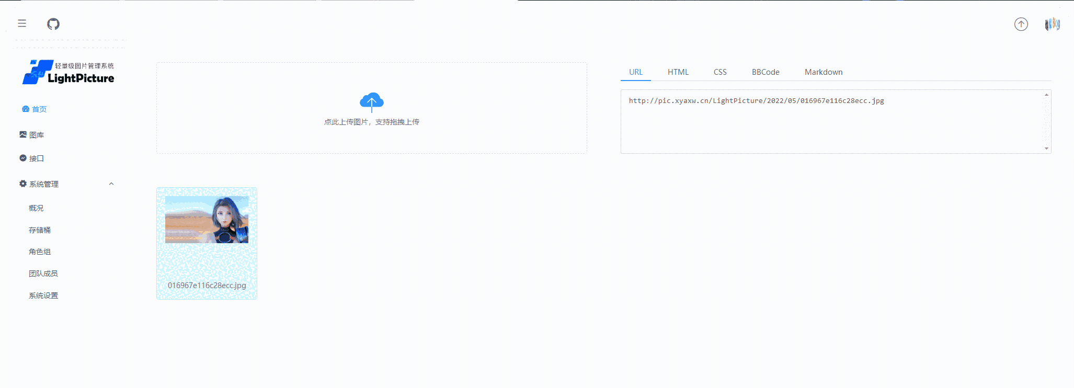The width and height of the screenshot is (1074, 388).
Task: Switch to the Markdown link tab
Action: tap(823, 72)
